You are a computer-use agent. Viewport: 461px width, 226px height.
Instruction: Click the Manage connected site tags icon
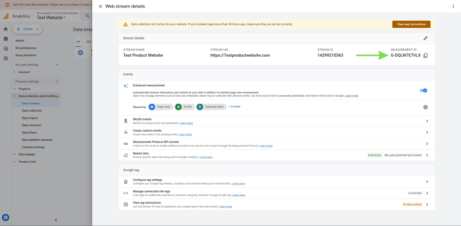(126, 193)
